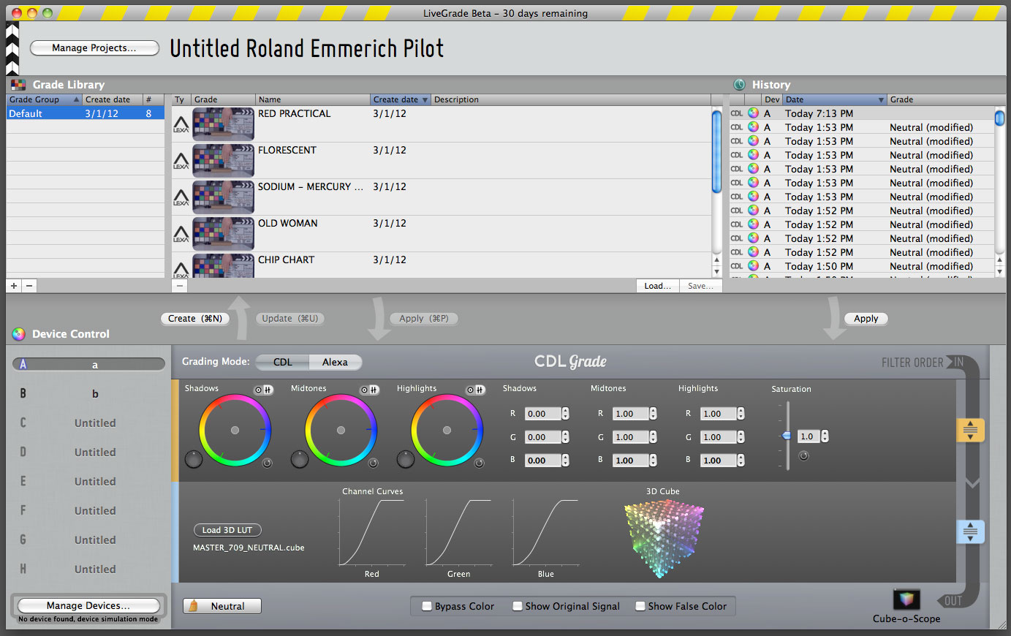The height and width of the screenshot is (636, 1011).
Task: Click the Shadows B value stepper
Action: point(565,461)
